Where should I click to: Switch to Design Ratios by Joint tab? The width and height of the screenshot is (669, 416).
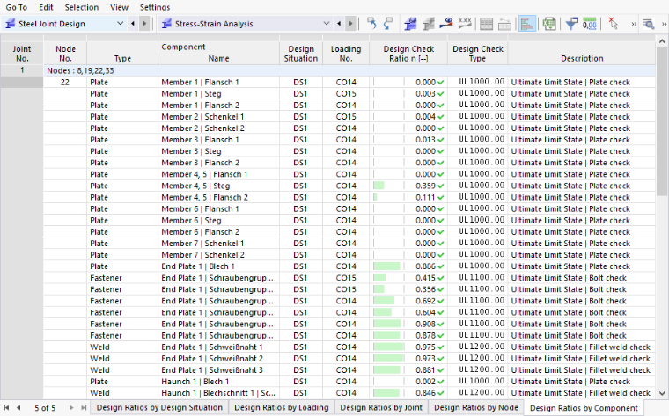[x=381, y=408]
